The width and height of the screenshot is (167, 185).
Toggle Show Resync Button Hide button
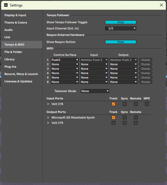point(121,42)
